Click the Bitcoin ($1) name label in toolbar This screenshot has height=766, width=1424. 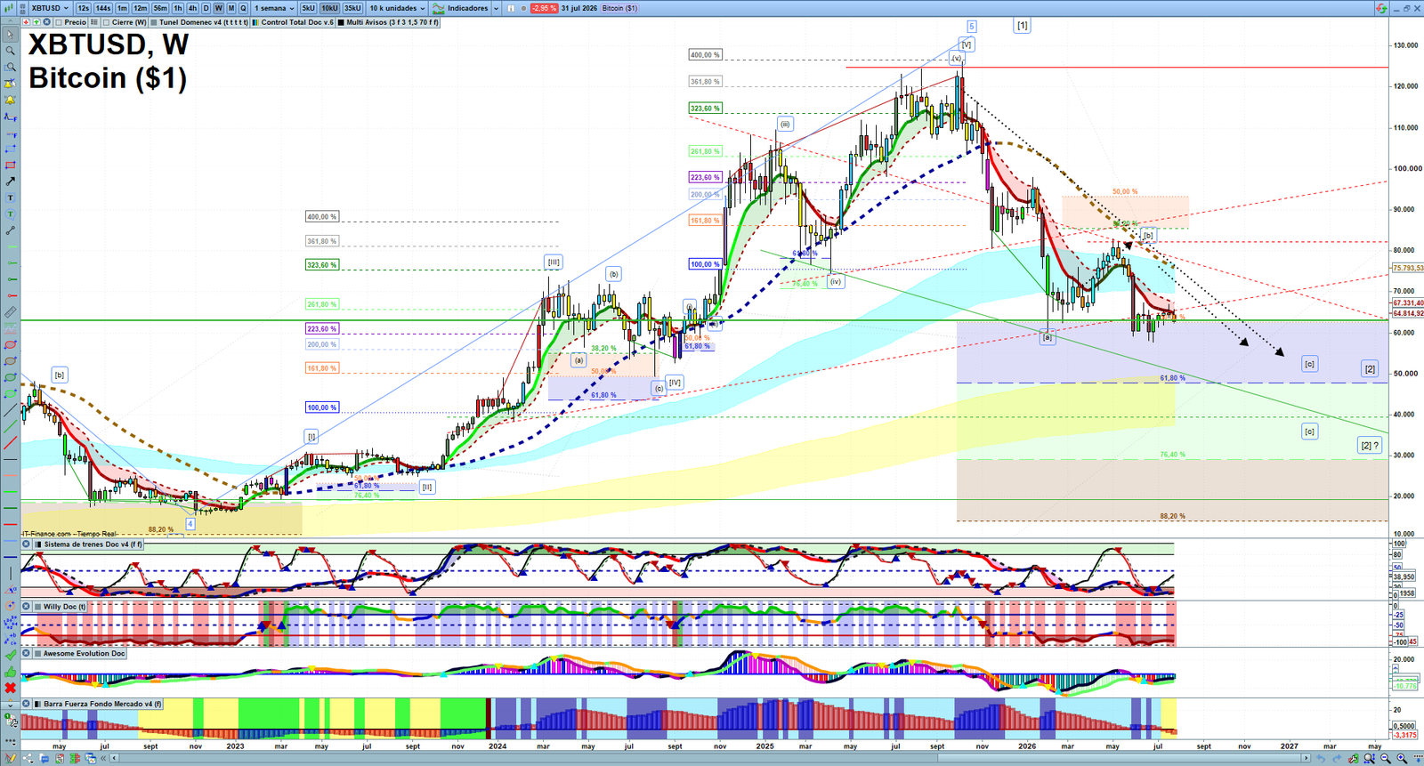619,8
